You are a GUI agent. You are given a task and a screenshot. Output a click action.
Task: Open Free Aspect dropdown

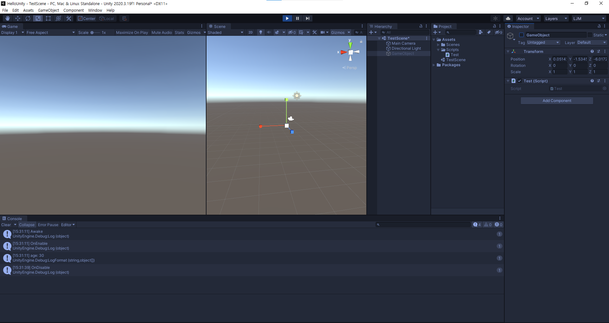(51, 32)
